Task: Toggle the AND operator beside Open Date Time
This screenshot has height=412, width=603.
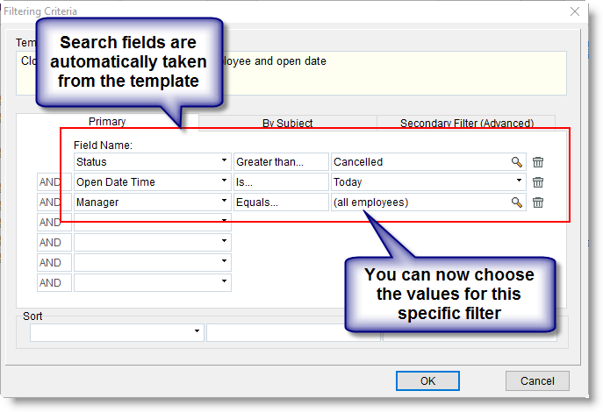Action: [x=50, y=182]
